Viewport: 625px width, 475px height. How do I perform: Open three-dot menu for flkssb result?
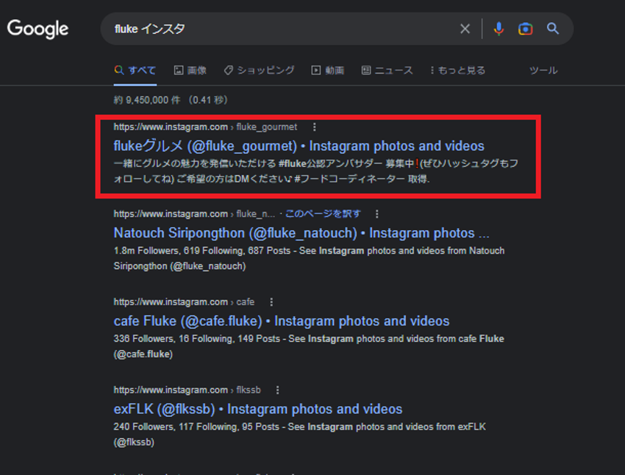tap(277, 390)
